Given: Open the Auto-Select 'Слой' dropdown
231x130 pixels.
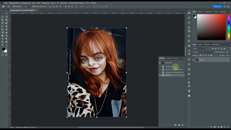Looking at the screenshot, I should 27,6.
